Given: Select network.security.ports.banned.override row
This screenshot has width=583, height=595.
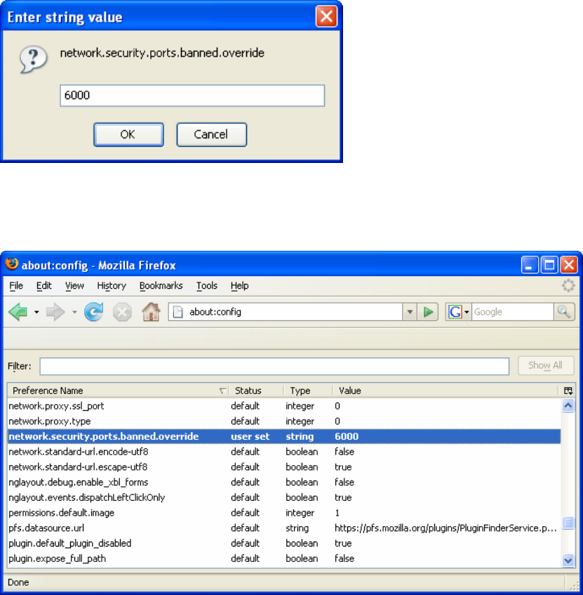Looking at the screenshot, I should coord(284,436).
